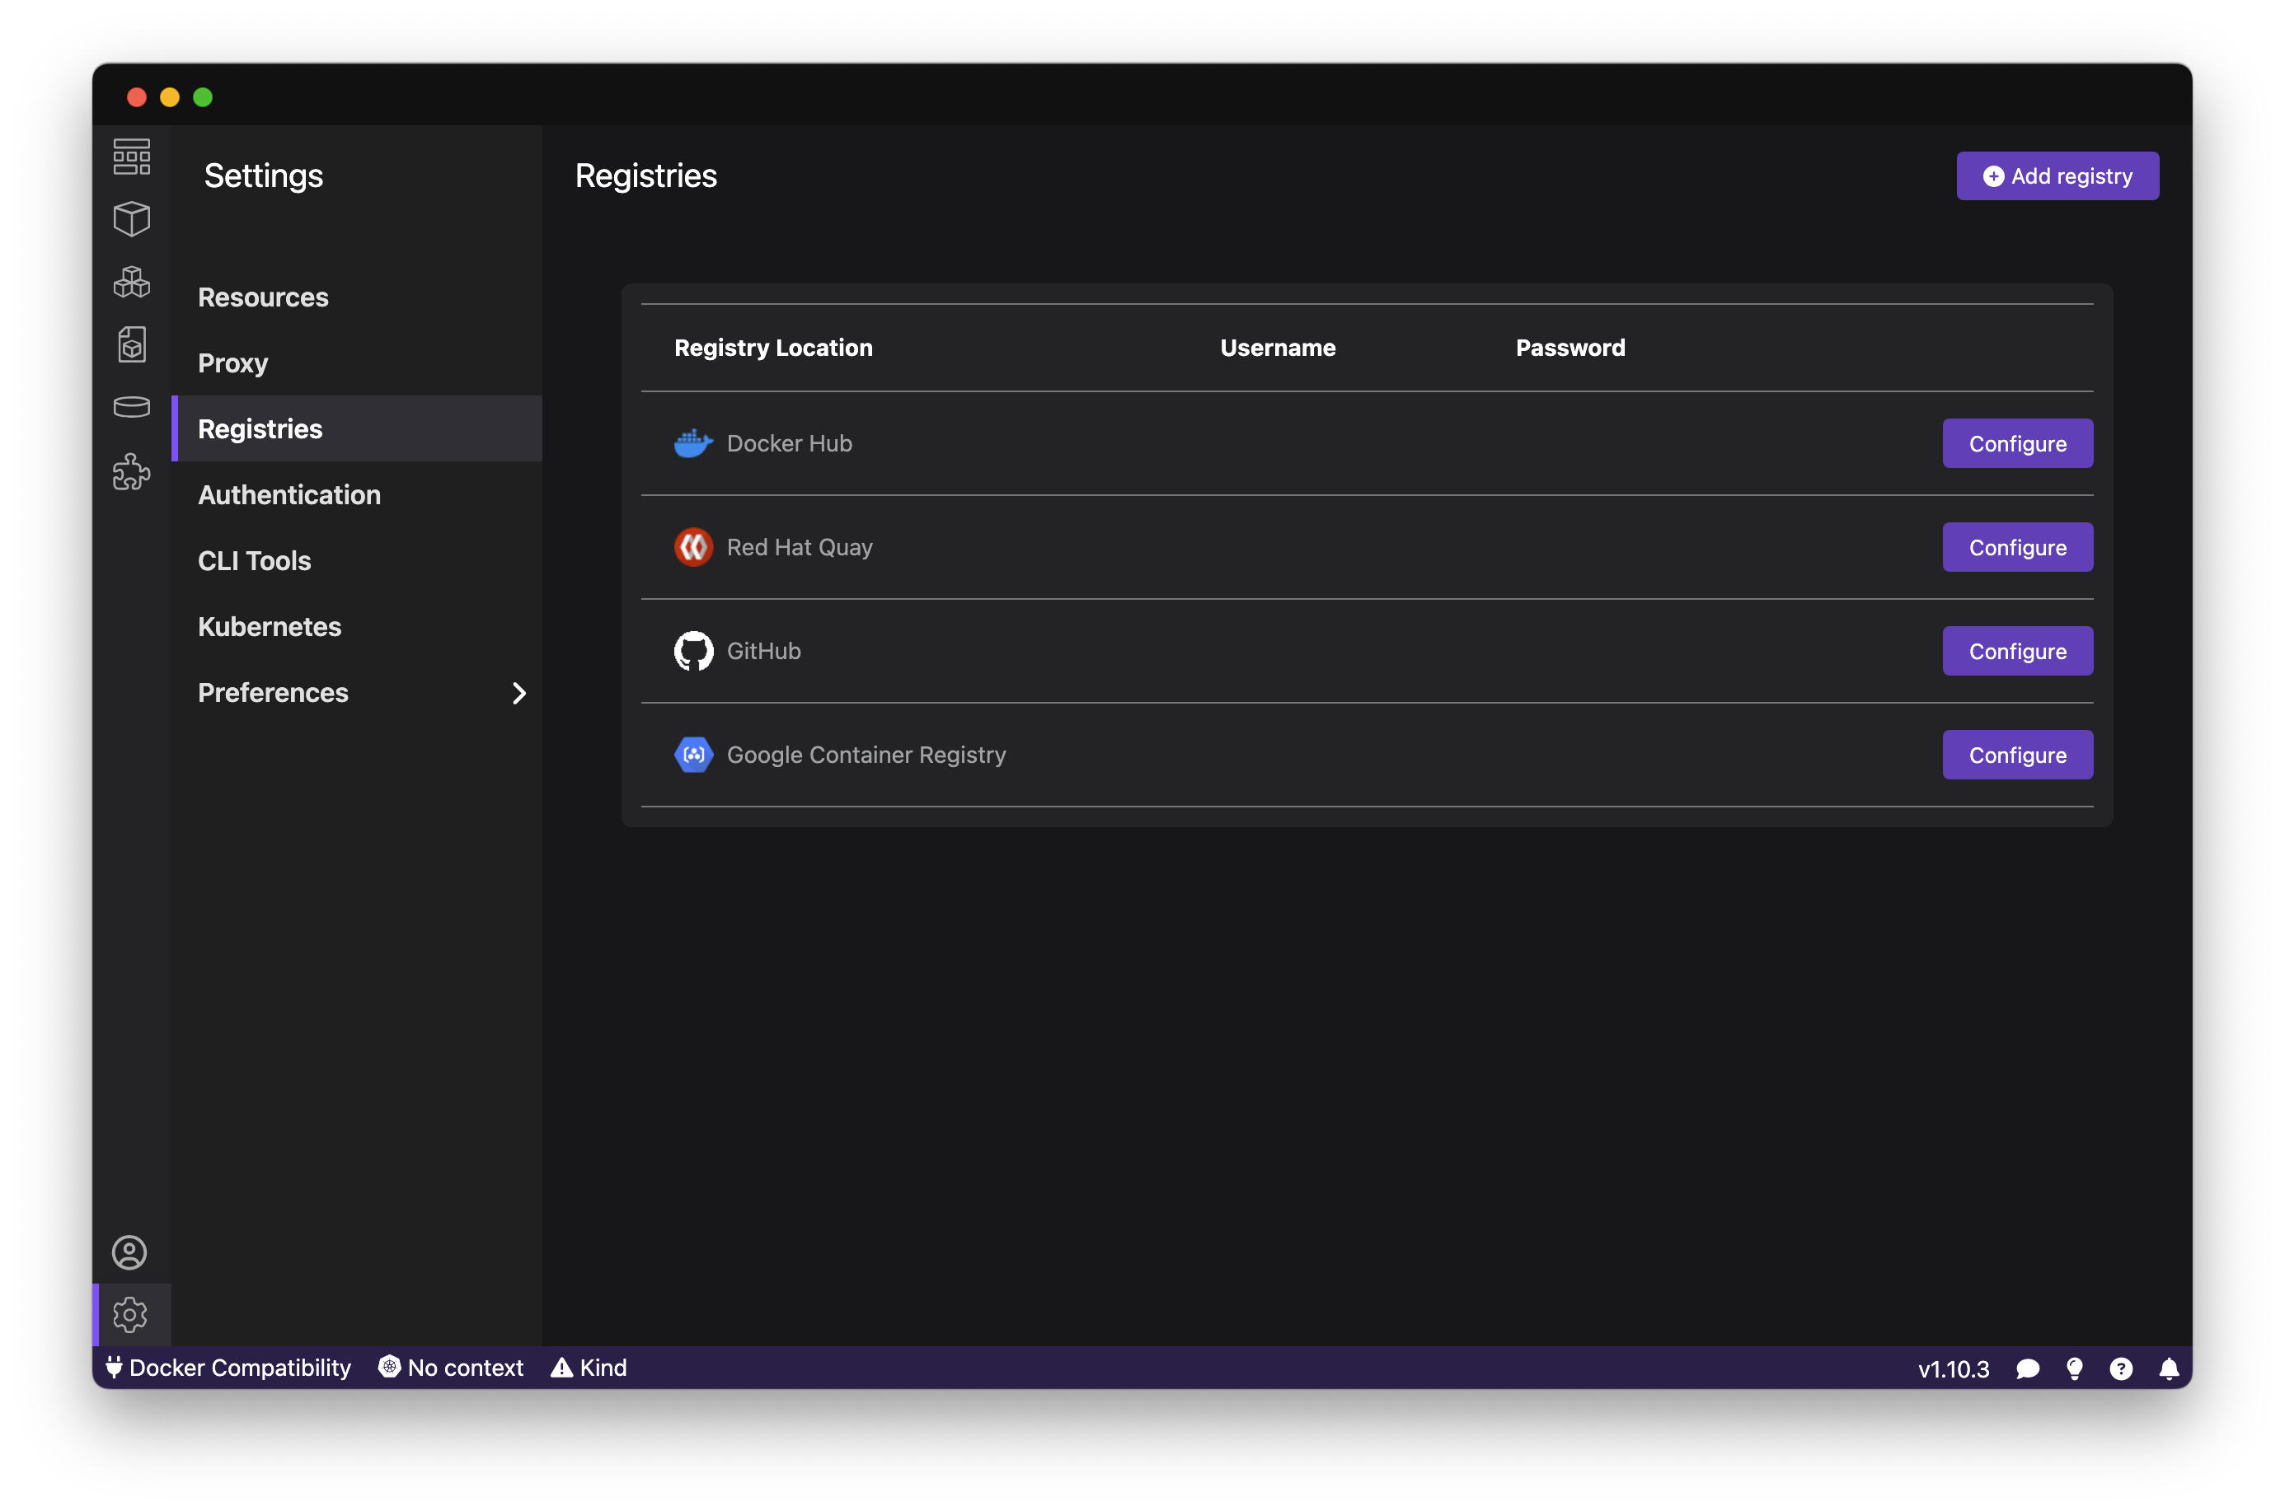Image resolution: width=2285 pixels, height=1511 pixels.
Task: Open the Extensions puzzle icon
Action: click(x=131, y=471)
